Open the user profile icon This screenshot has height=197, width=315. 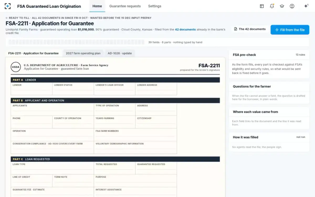(x=292, y=6)
